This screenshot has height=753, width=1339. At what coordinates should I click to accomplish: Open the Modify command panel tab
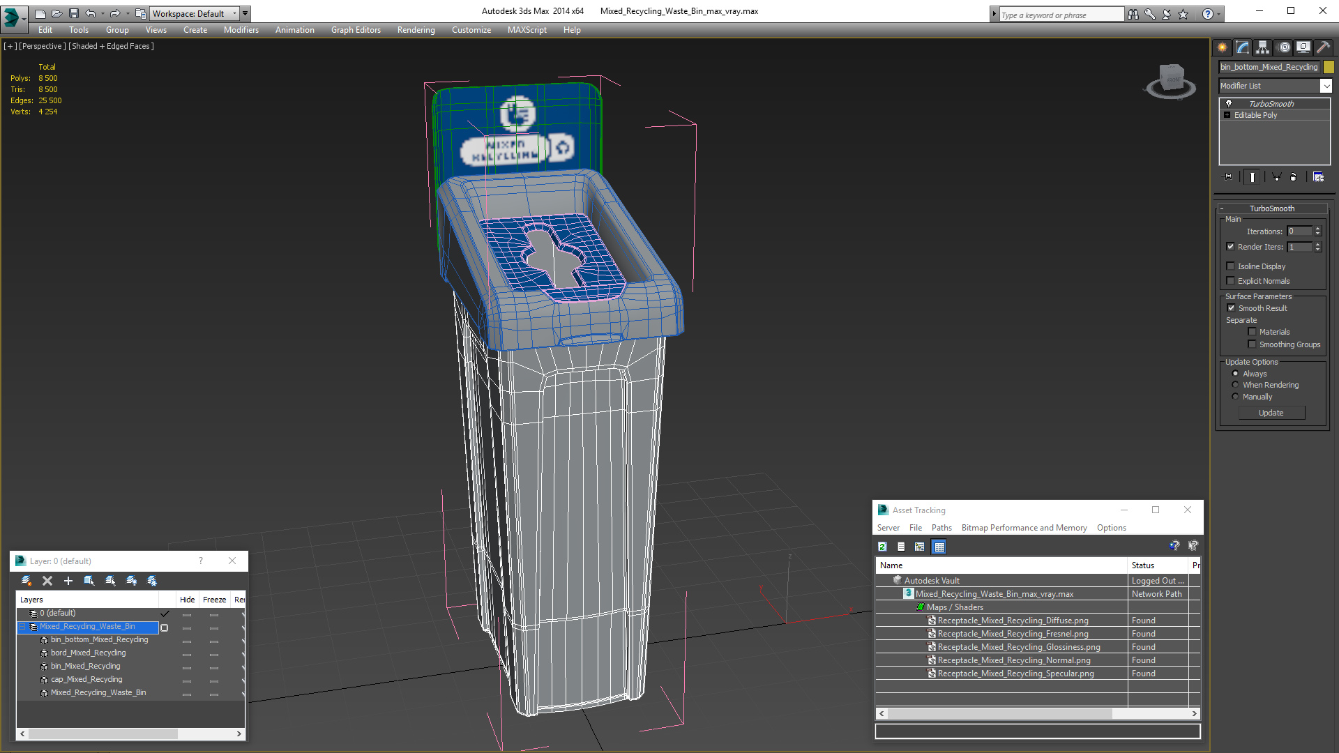click(x=1243, y=47)
